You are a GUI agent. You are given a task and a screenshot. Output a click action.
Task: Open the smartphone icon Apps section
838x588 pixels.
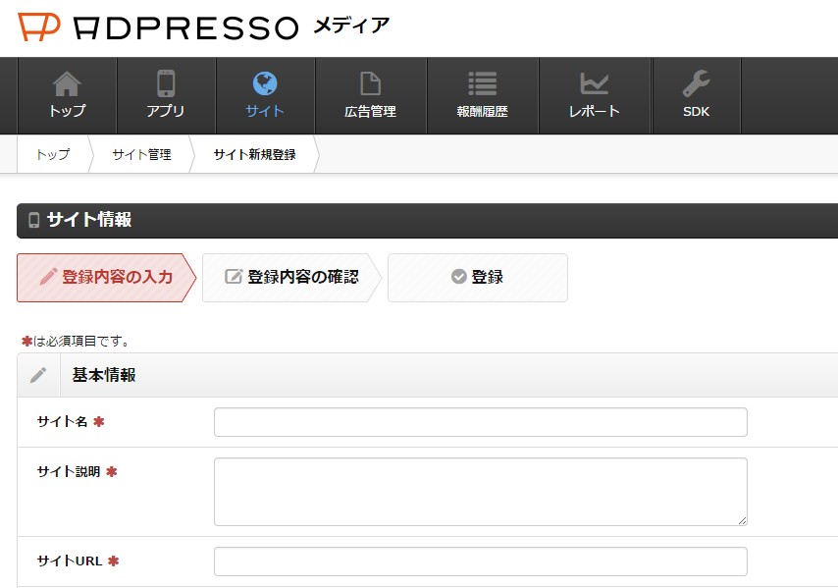point(166,85)
